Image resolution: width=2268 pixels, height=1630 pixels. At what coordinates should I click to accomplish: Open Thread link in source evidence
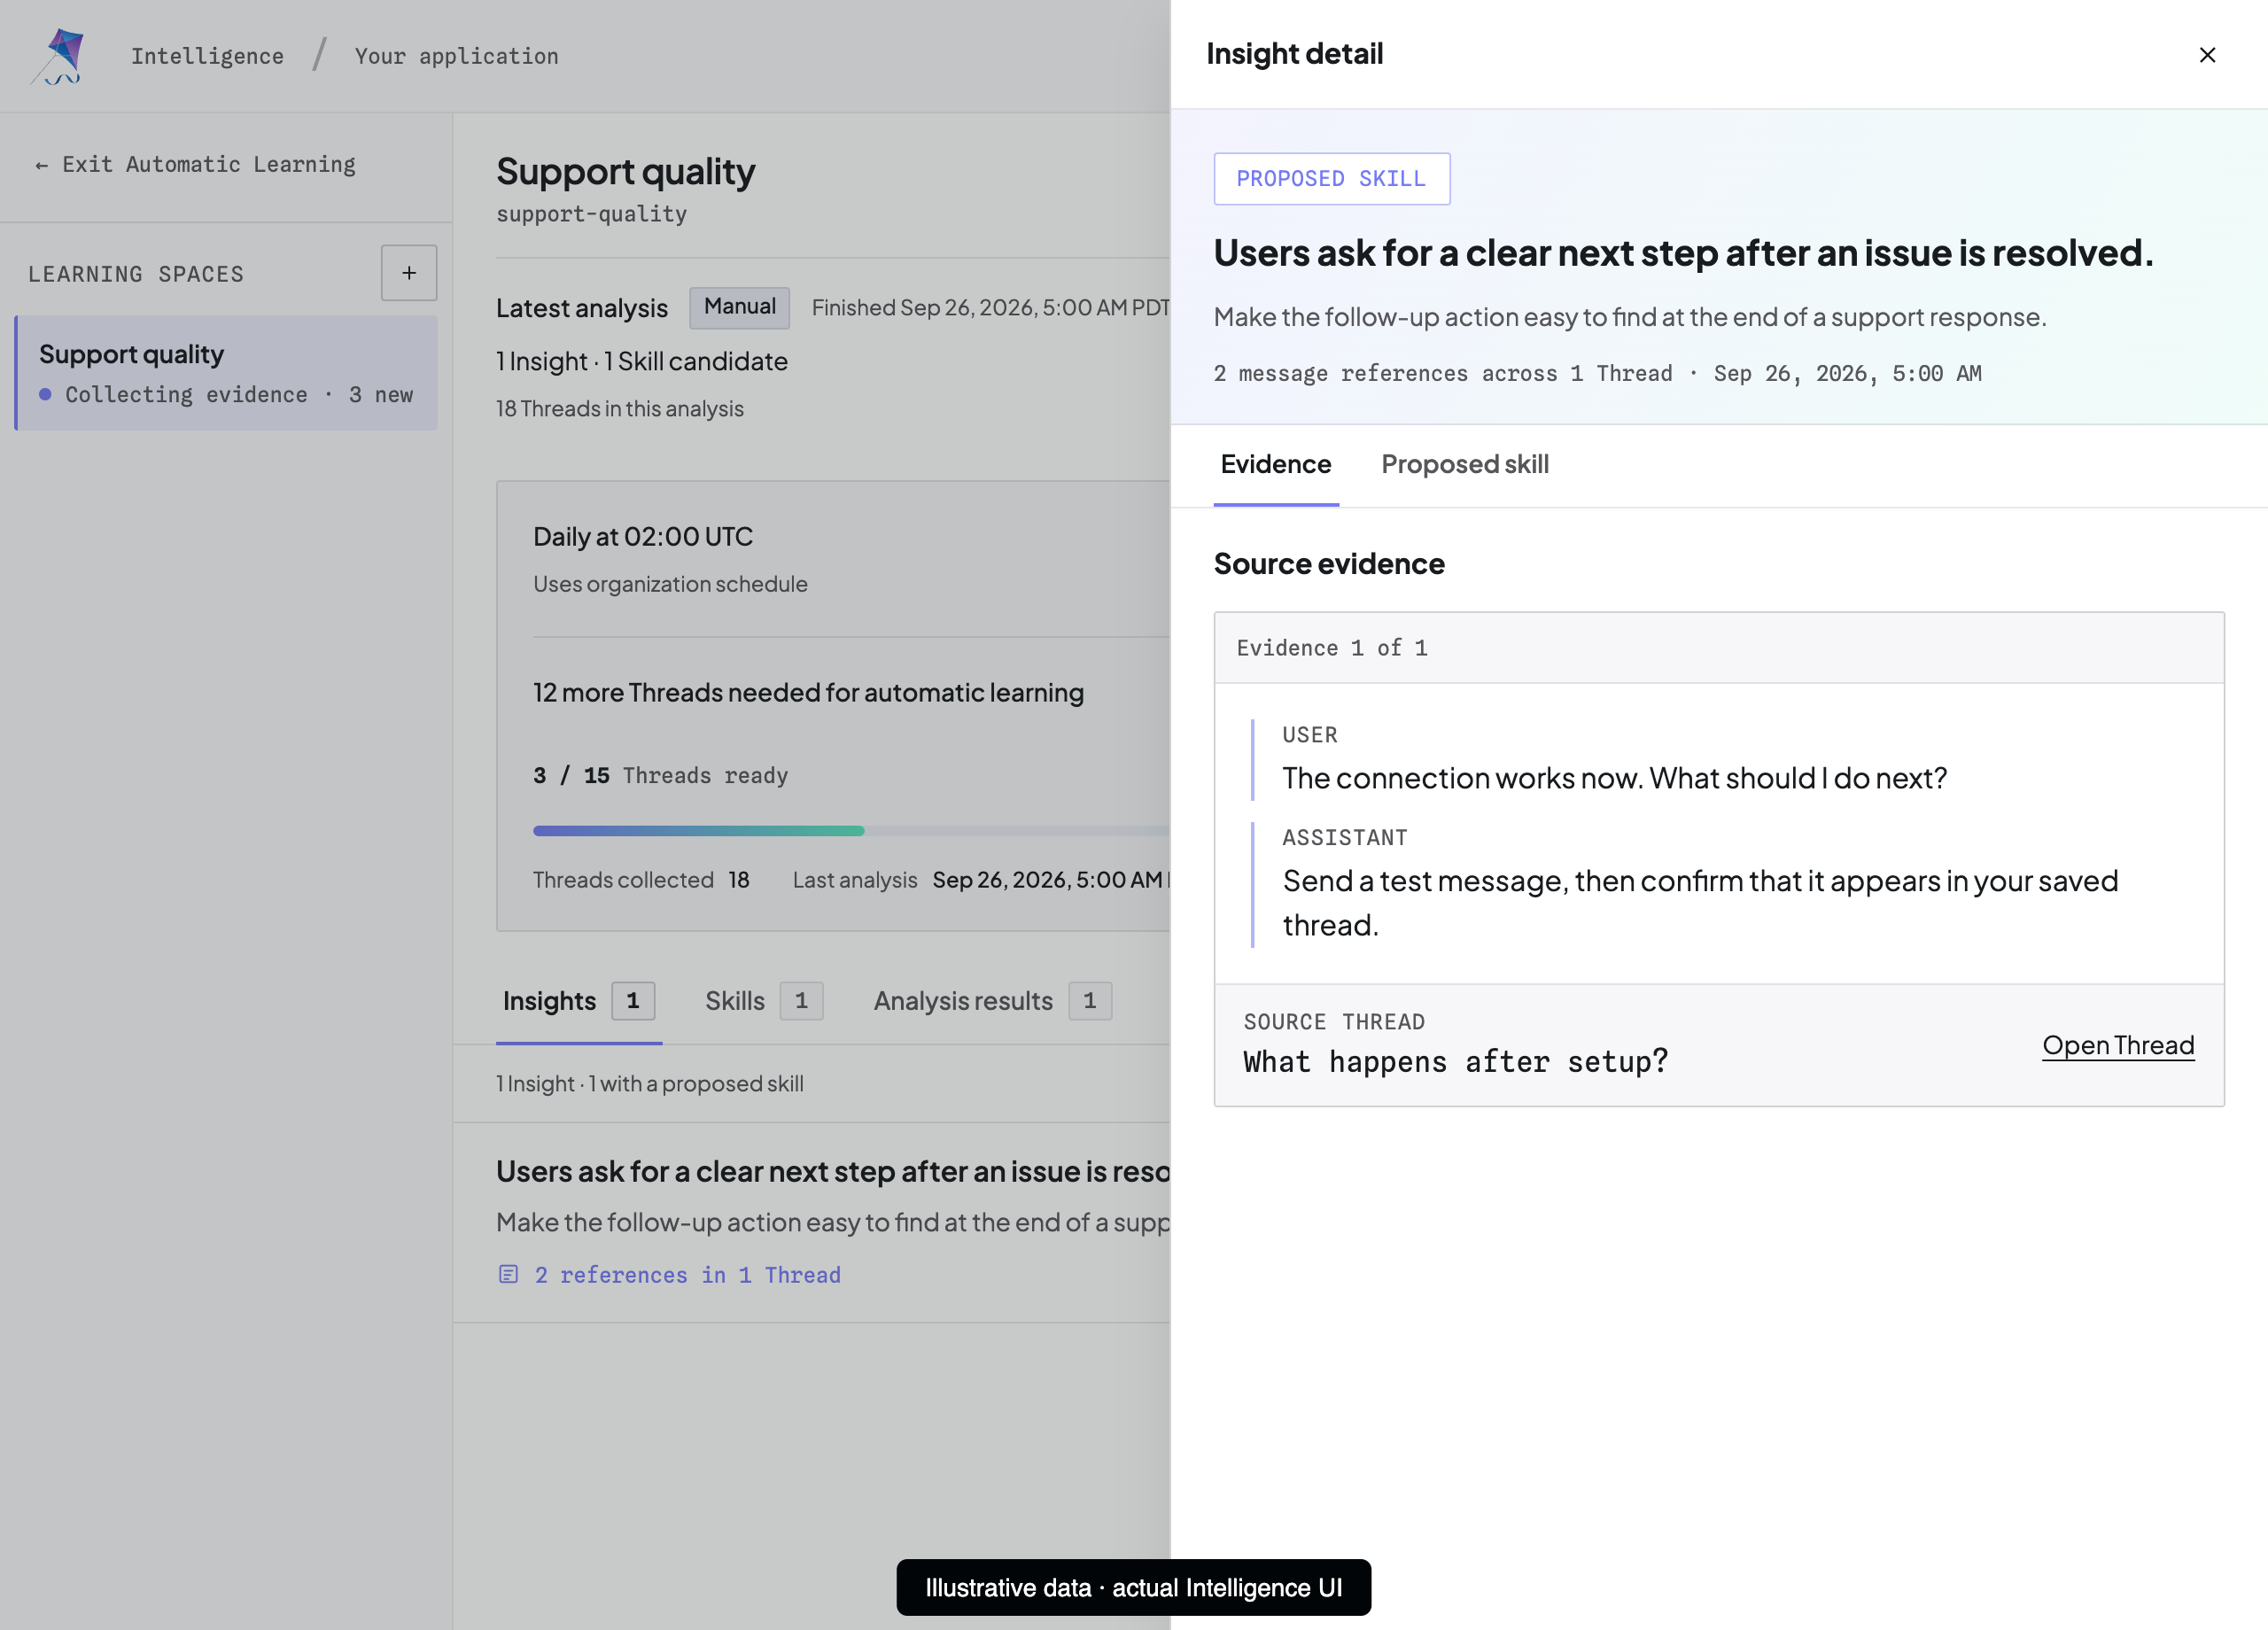pyautogui.click(x=2117, y=1046)
